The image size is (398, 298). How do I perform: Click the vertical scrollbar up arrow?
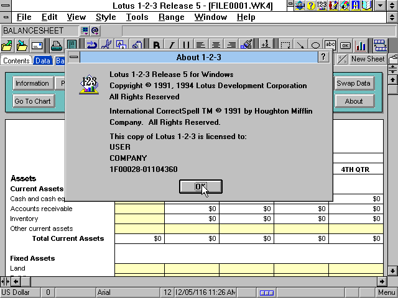(x=392, y=80)
